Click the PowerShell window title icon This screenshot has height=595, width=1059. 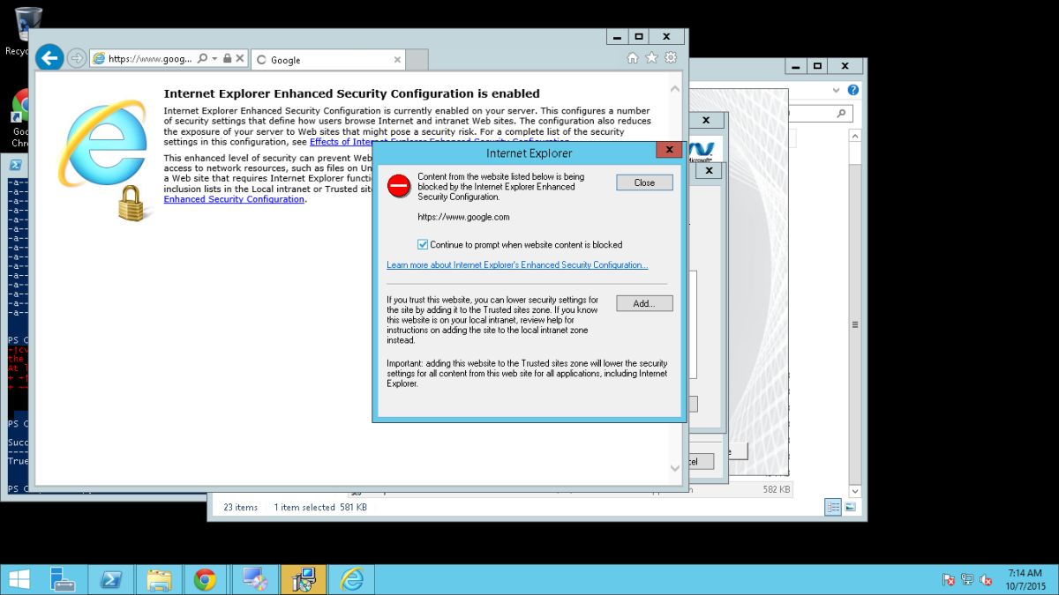[x=15, y=165]
